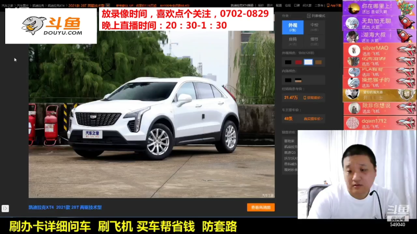This screenshot has height=234, width=417.
Task: Click the 获取底价 get lowest price link
Action: pos(313,98)
